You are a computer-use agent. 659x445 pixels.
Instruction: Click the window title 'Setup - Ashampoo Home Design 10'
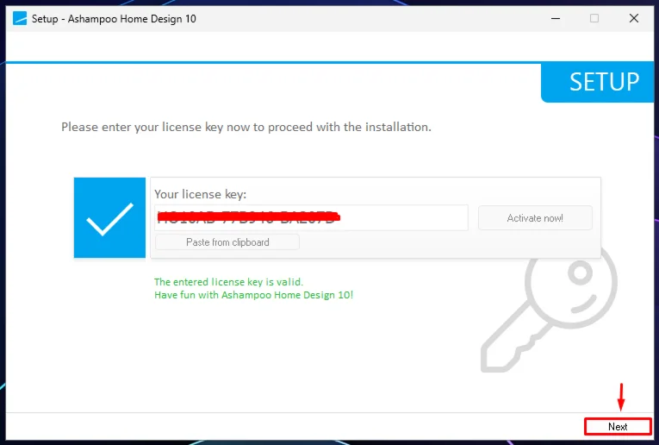point(114,19)
